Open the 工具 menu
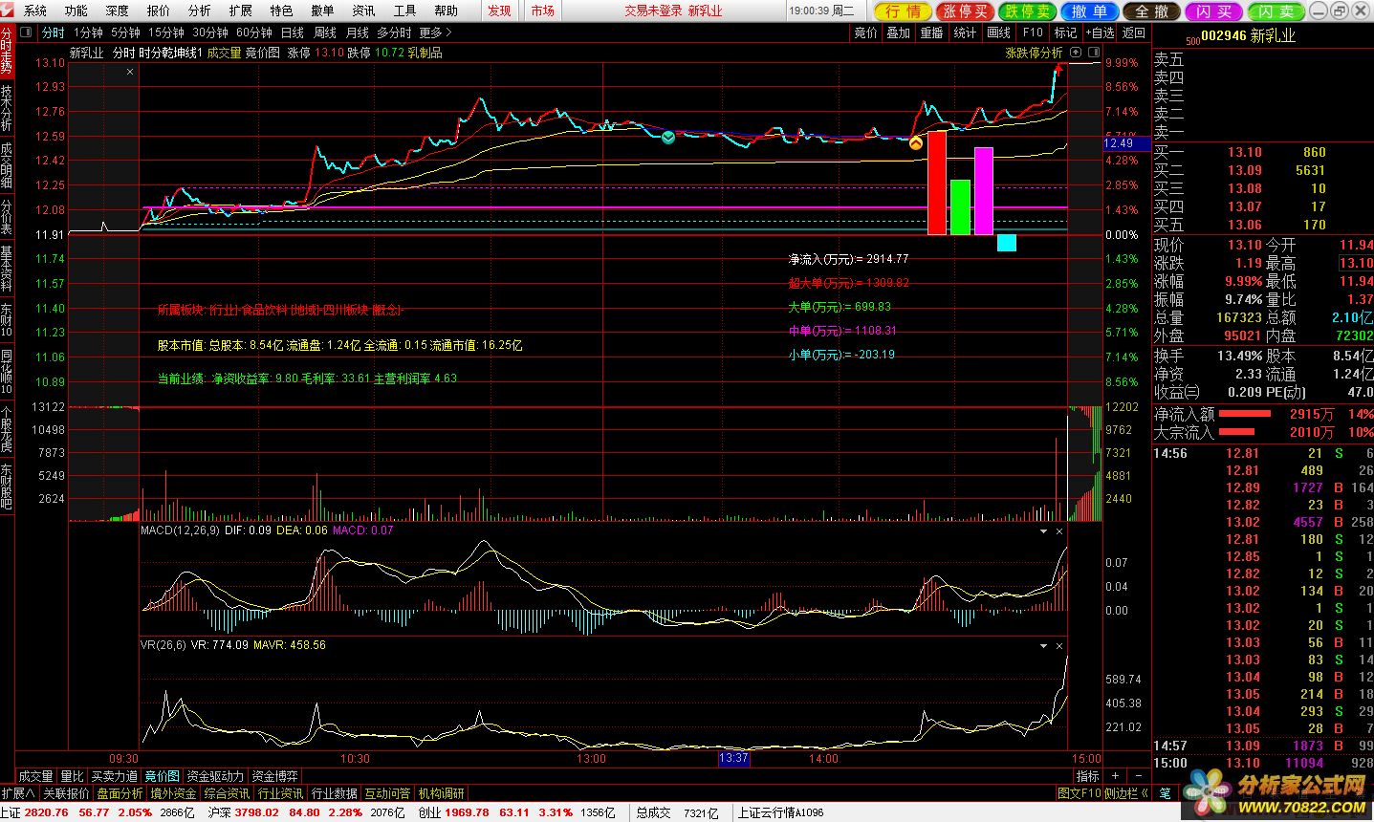Screen dimensions: 1374x822 pyautogui.click(x=404, y=11)
